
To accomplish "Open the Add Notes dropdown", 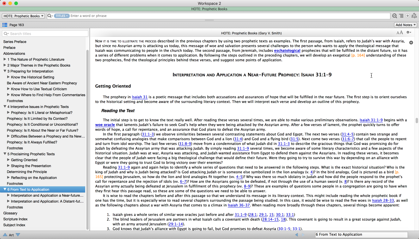I will click(405, 25).
